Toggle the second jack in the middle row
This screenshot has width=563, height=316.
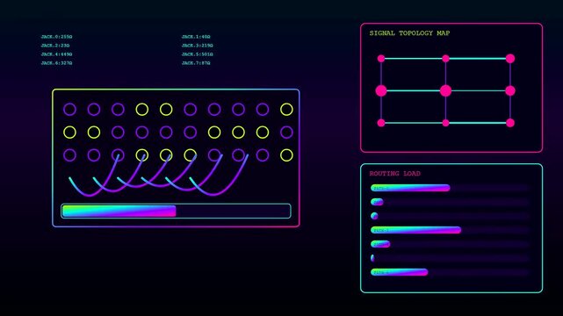[94, 133]
